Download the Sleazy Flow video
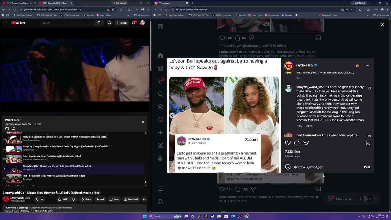This screenshot has width=391, height=220. (131, 199)
